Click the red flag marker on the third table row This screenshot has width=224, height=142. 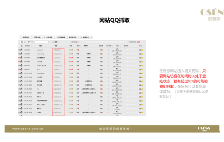click(19, 58)
